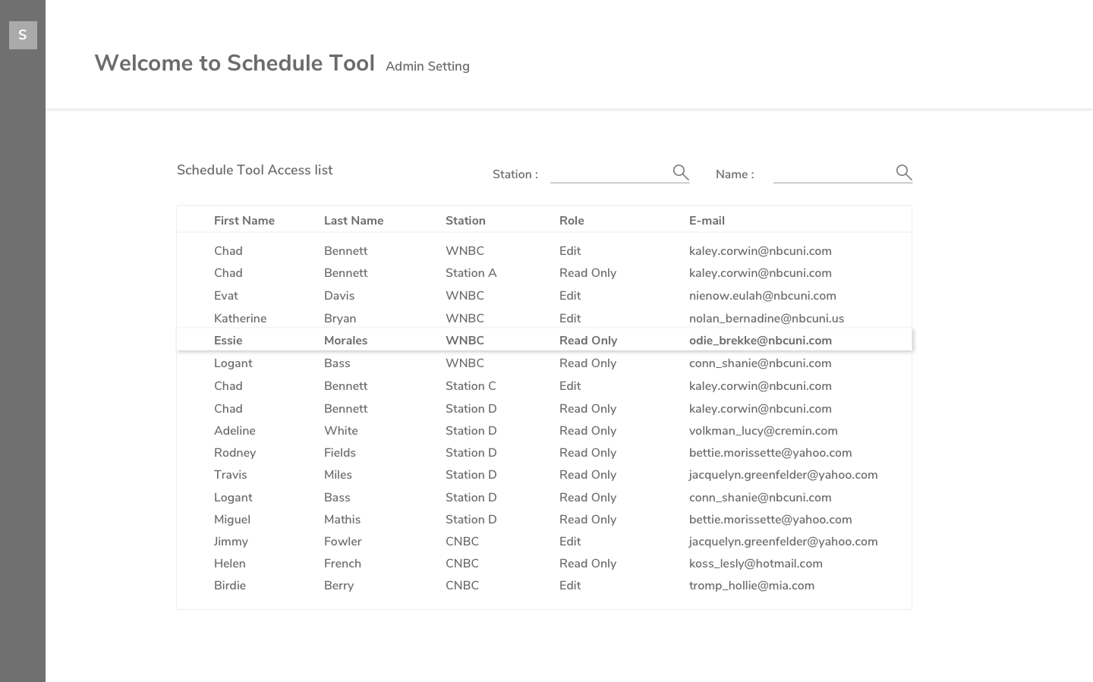Select the highlighted Essie Morales row
The image size is (1093, 682).
(x=543, y=341)
